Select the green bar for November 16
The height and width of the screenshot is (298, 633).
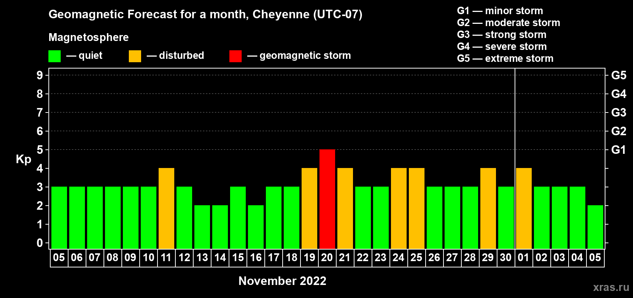click(256, 227)
